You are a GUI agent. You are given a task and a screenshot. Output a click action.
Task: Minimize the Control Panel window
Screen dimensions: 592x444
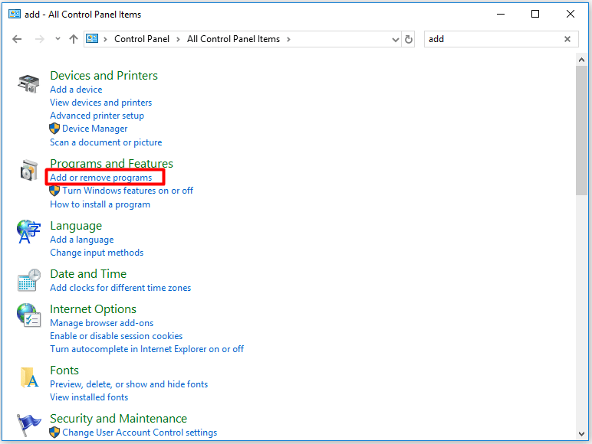click(x=501, y=15)
